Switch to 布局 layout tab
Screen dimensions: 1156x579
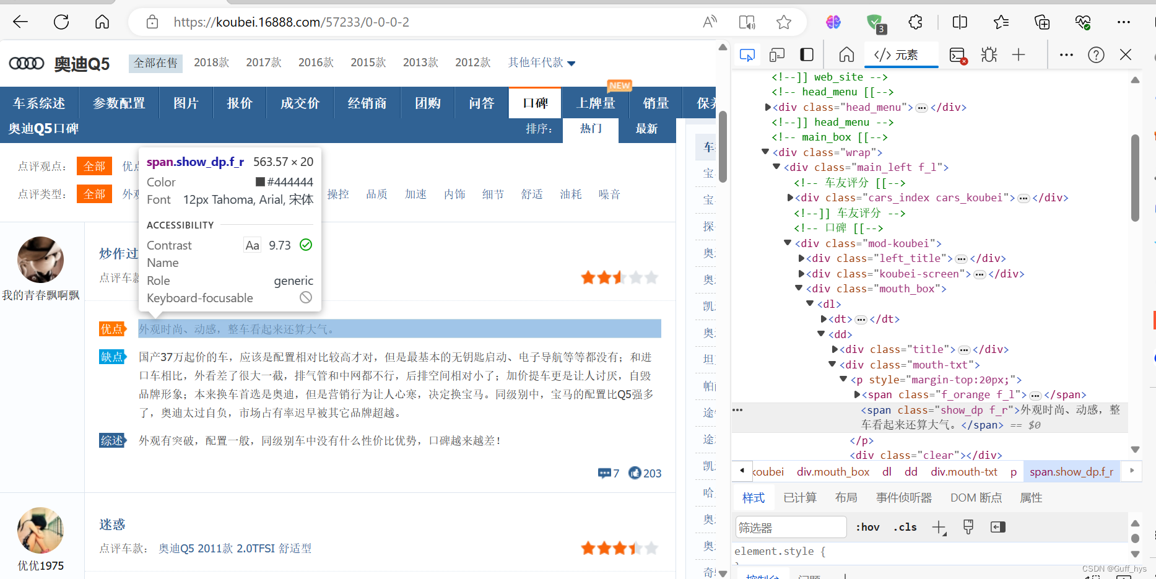pyautogui.click(x=846, y=498)
